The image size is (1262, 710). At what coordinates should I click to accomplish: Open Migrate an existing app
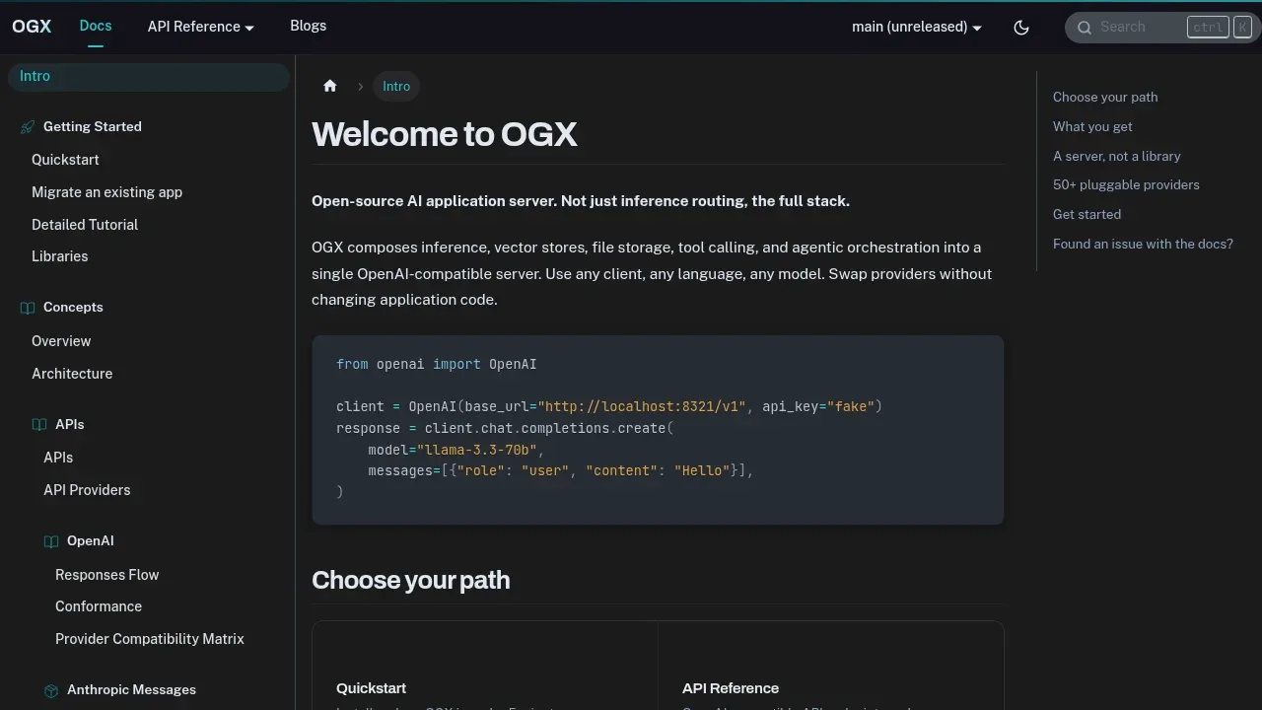click(106, 192)
